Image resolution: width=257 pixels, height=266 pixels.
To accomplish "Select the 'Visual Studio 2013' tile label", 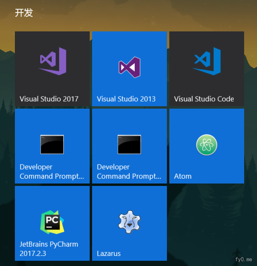I will pos(126,99).
